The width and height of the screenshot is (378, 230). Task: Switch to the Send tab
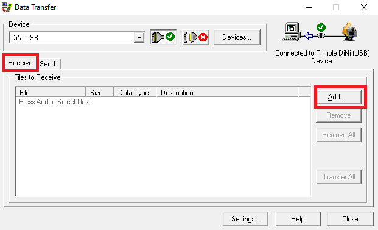click(47, 64)
